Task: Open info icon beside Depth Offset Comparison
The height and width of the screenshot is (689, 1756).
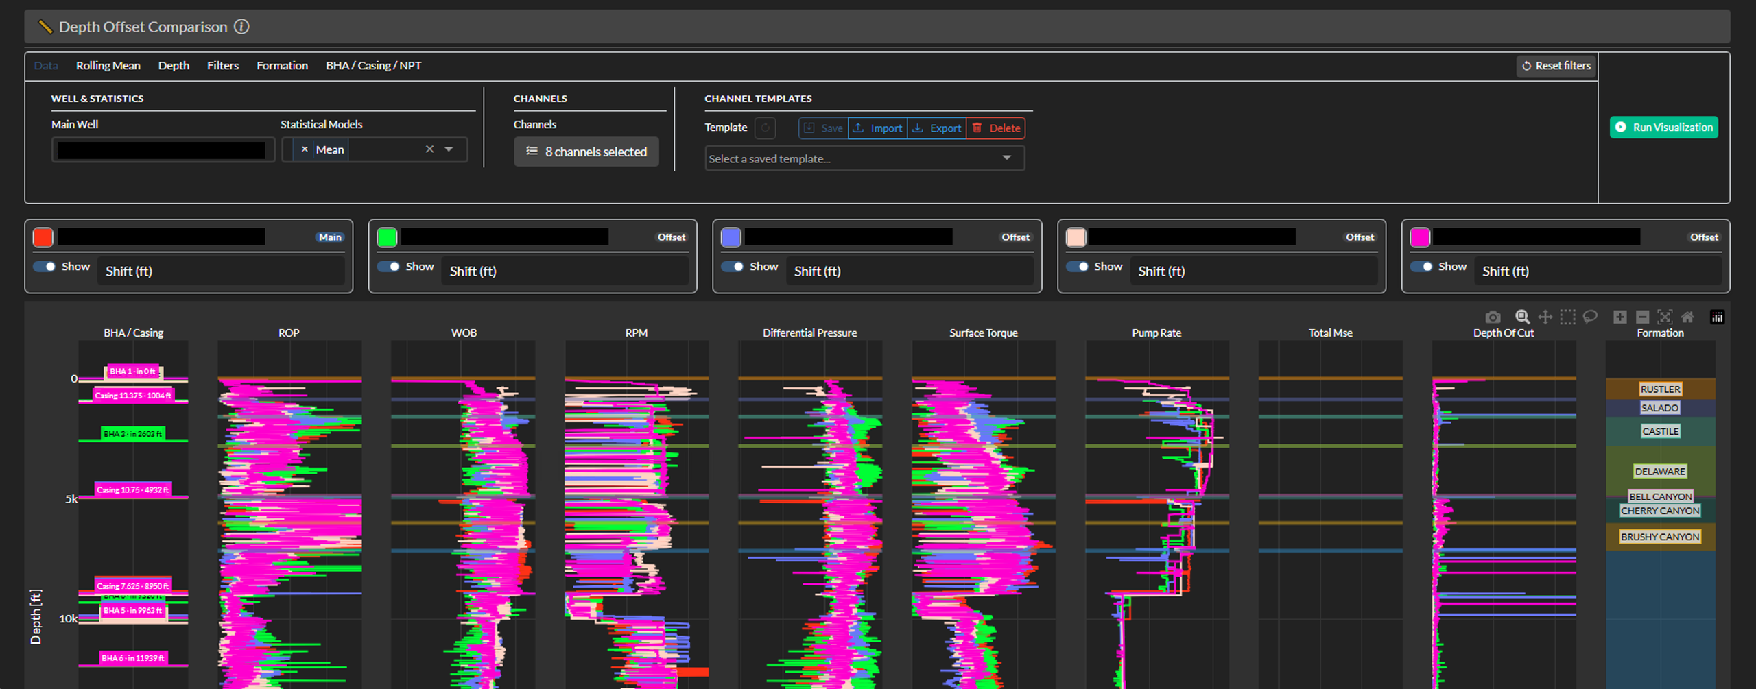Action: [241, 27]
